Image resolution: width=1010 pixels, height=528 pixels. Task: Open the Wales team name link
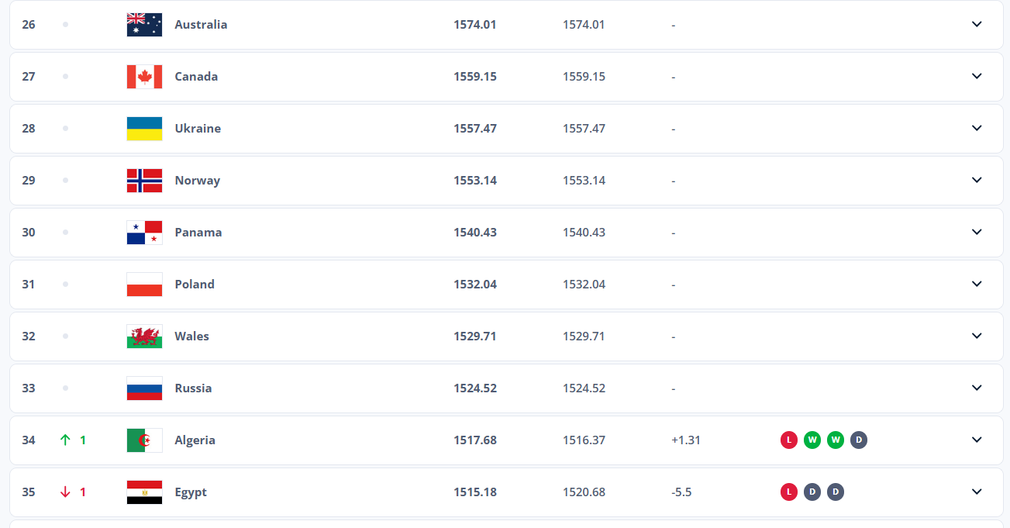tap(191, 336)
